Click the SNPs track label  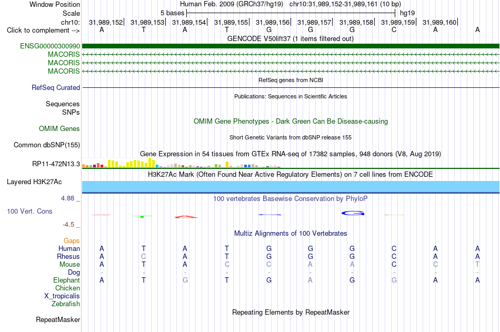point(71,112)
